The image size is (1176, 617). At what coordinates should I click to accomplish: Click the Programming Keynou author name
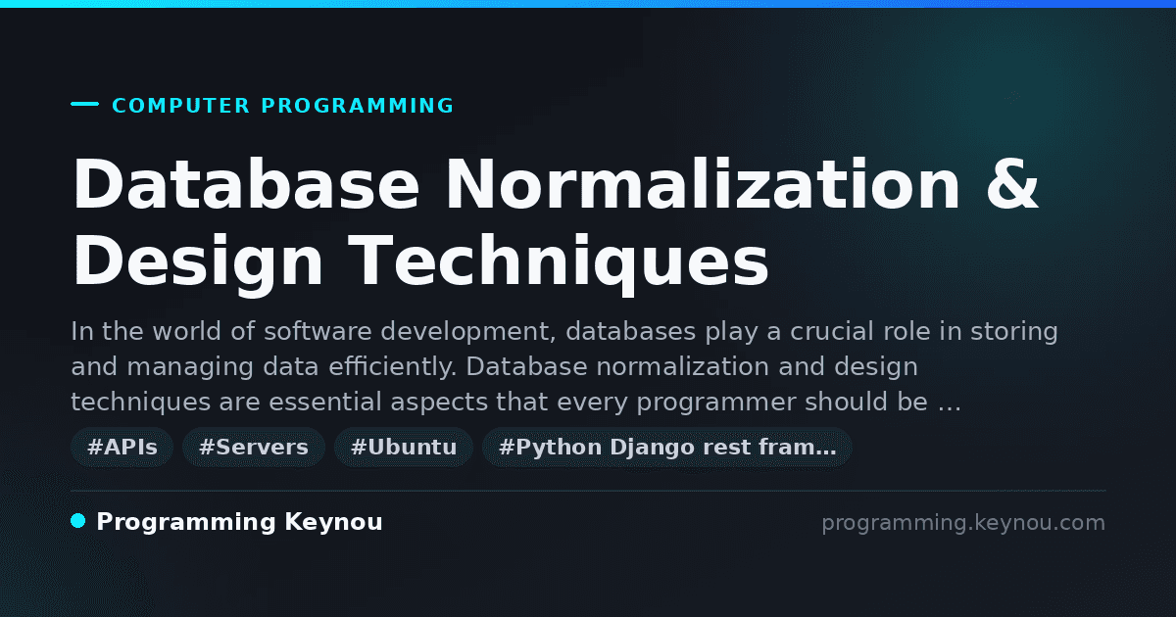[239, 523]
